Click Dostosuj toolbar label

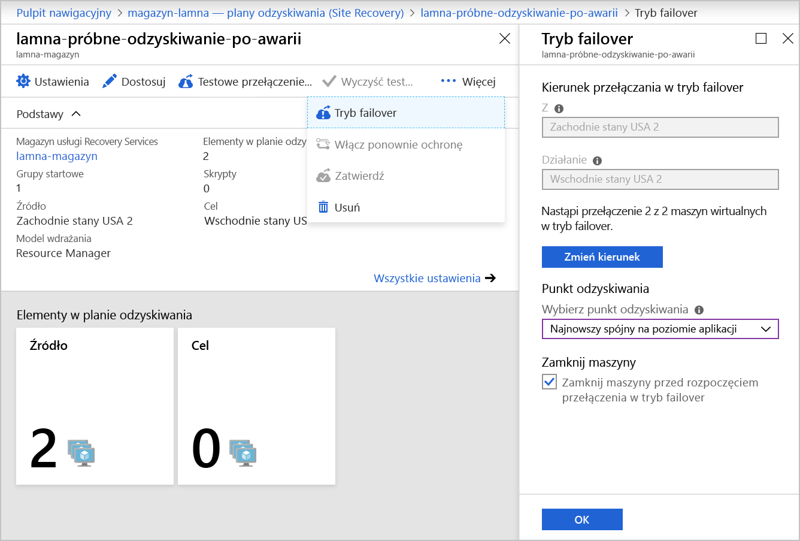[x=143, y=81]
